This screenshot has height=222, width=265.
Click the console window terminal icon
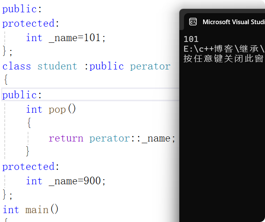193,22
